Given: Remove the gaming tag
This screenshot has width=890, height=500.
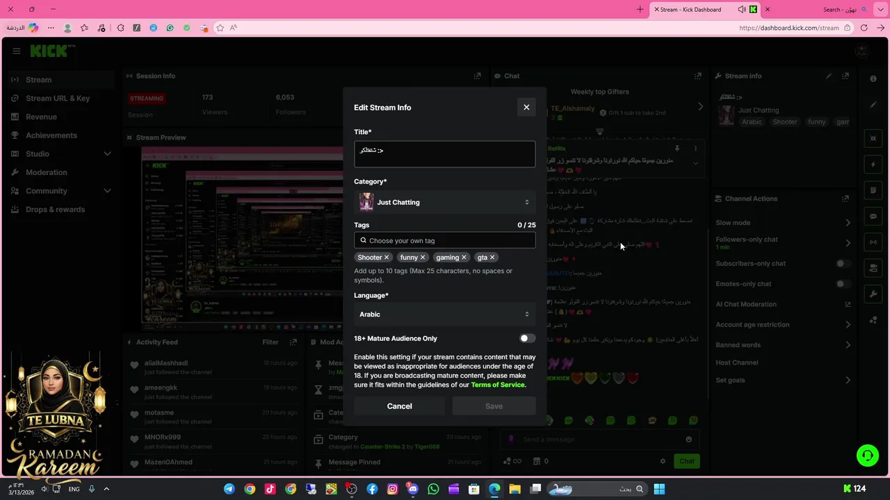Looking at the screenshot, I should (x=464, y=258).
